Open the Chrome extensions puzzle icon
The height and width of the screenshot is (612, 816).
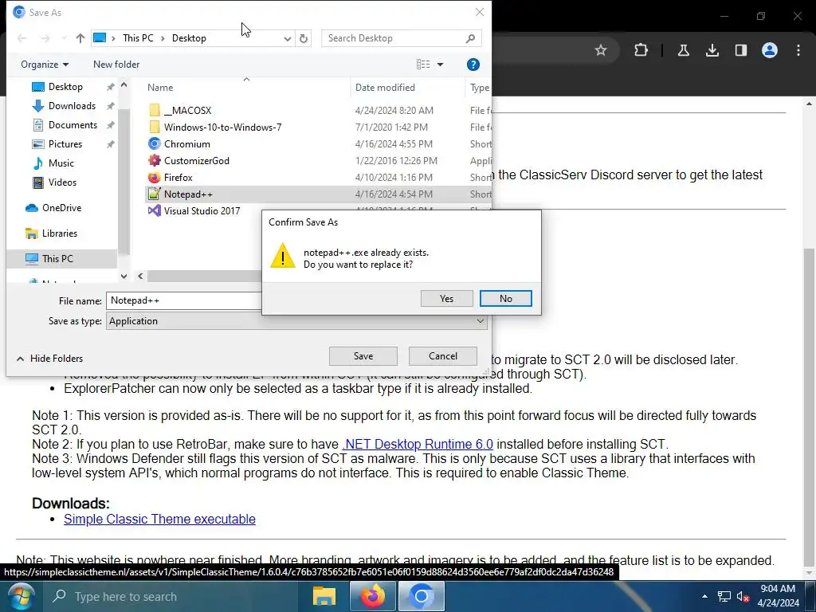click(641, 50)
